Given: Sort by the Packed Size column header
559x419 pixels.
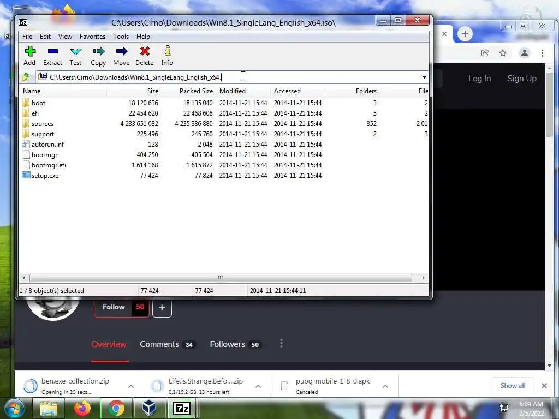Looking at the screenshot, I should click(x=188, y=91).
